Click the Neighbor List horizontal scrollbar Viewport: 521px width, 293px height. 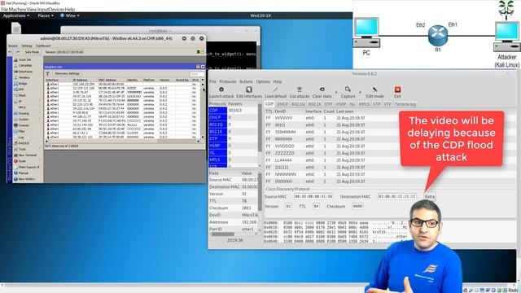(122, 141)
